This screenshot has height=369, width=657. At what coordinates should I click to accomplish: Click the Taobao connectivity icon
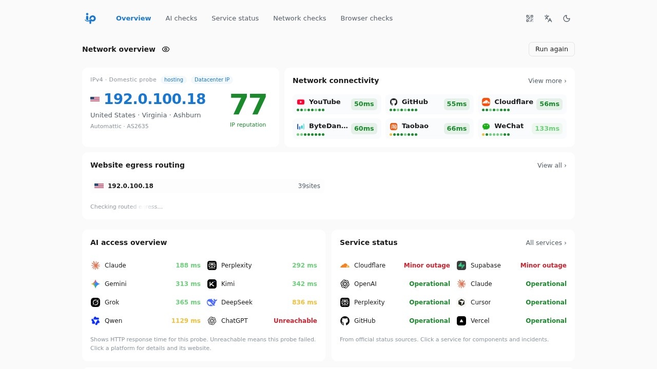pyautogui.click(x=394, y=126)
